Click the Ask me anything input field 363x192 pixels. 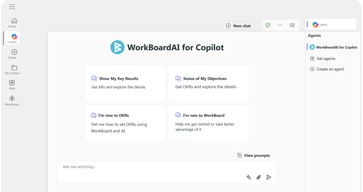(166, 172)
